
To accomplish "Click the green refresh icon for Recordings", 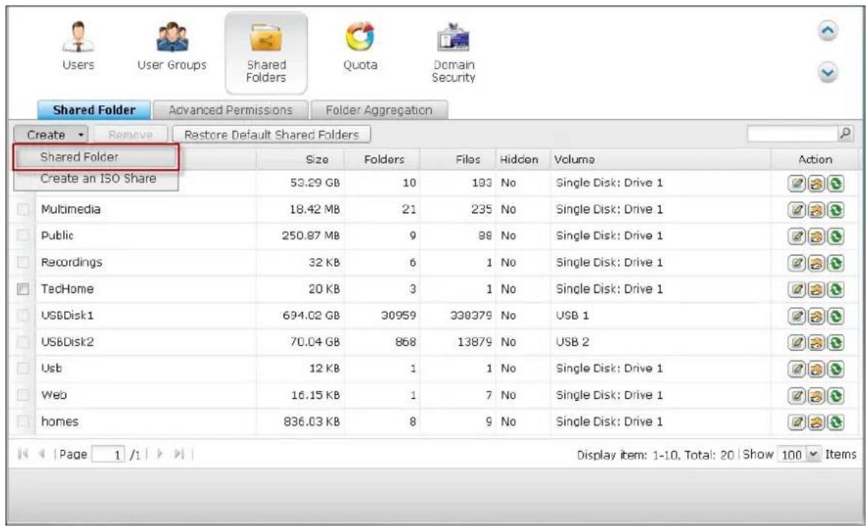I will tap(836, 263).
